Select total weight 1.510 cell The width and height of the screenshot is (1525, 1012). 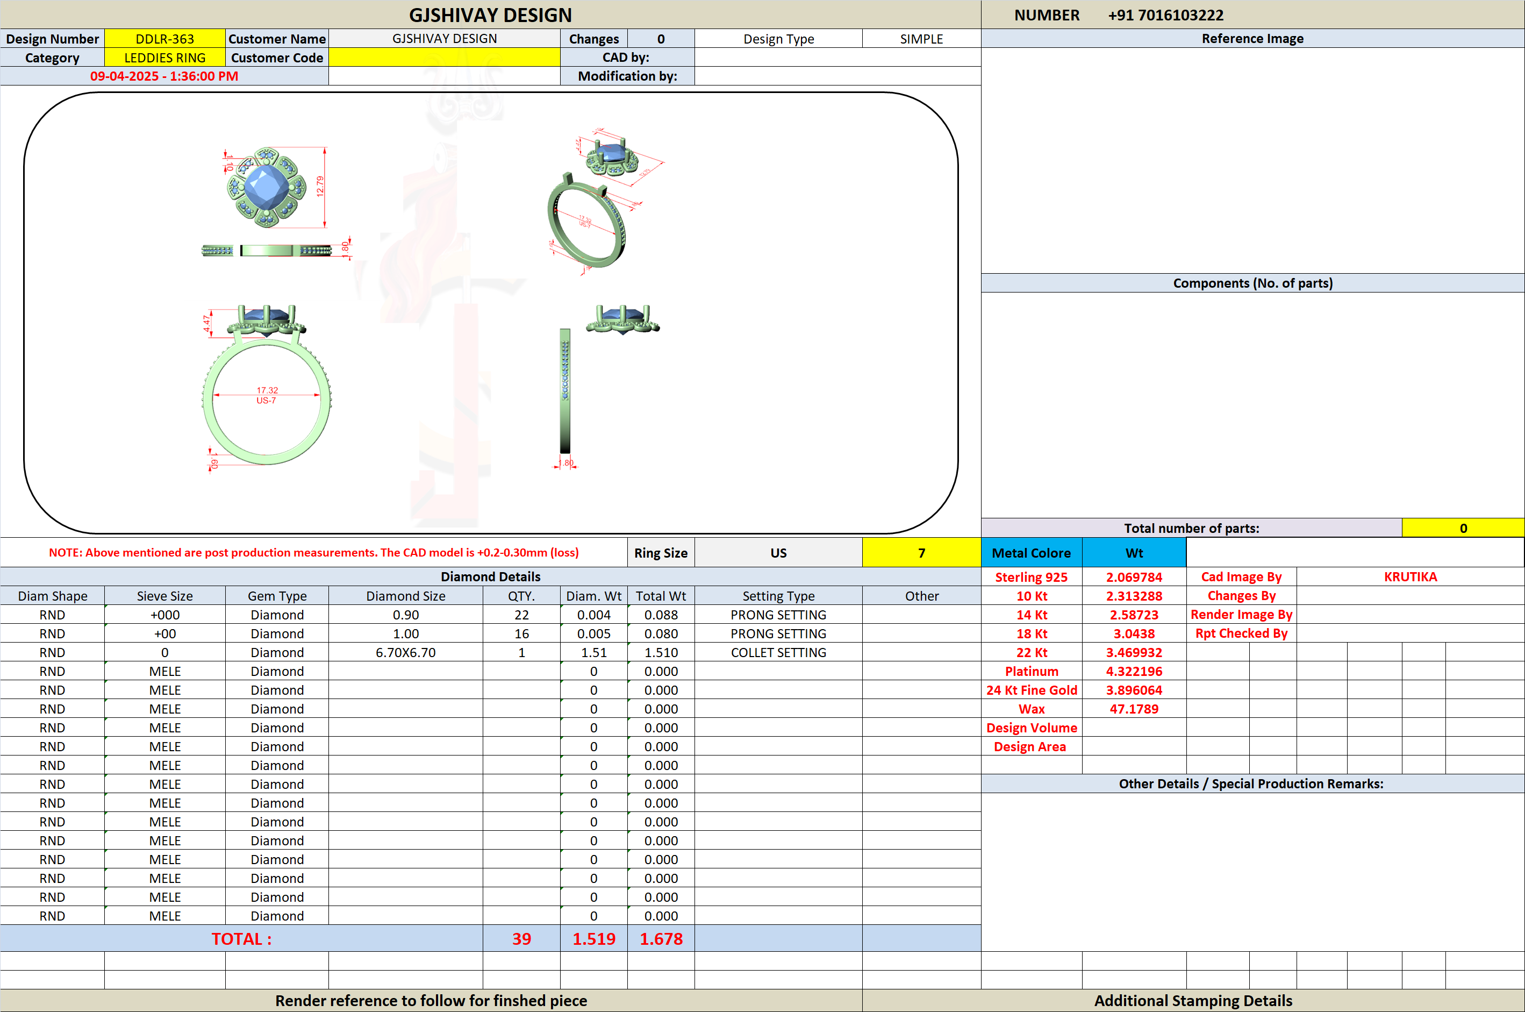pos(661,652)
